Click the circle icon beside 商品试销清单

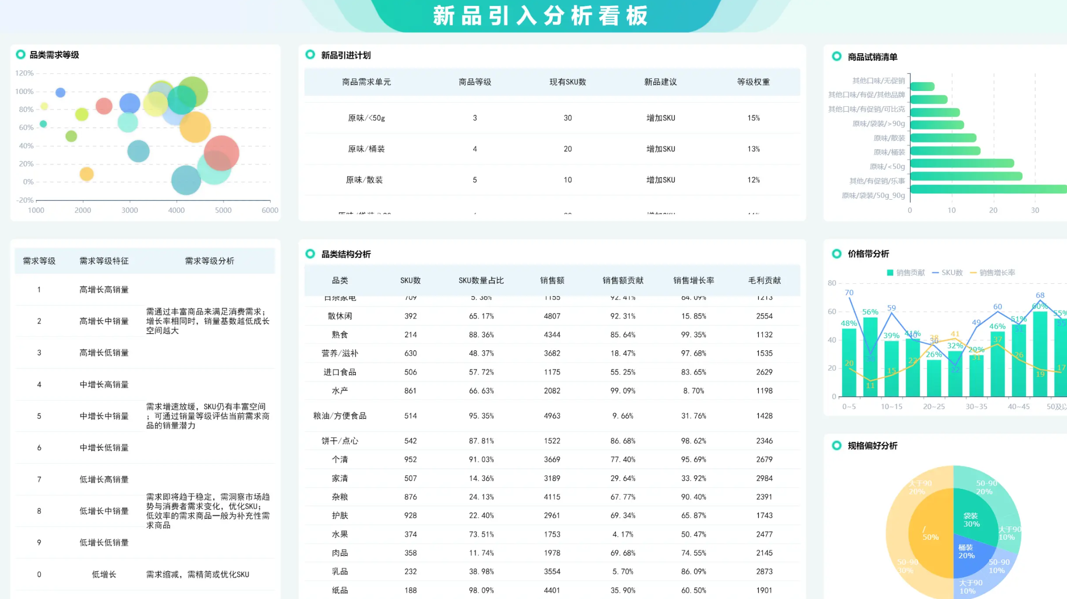click(x=837, y=57)
